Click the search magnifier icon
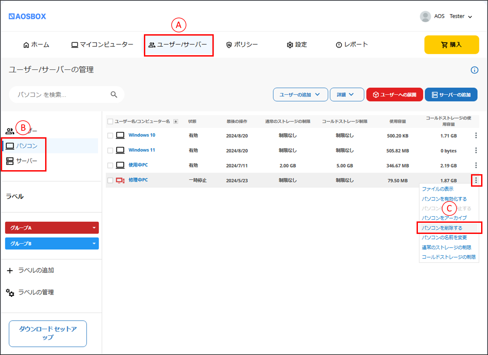 [114, 95]
